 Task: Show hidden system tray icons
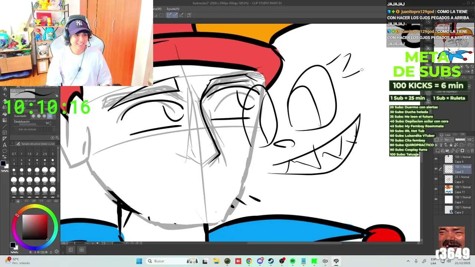408,261
